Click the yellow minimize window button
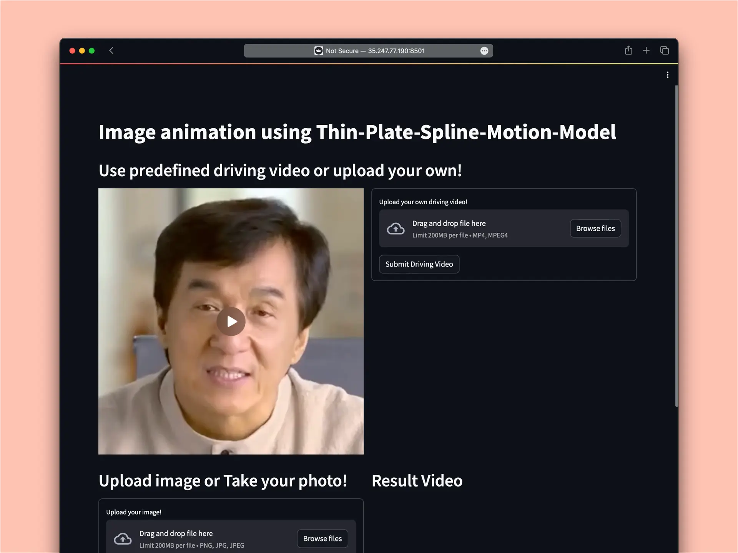 click(82, 51)
